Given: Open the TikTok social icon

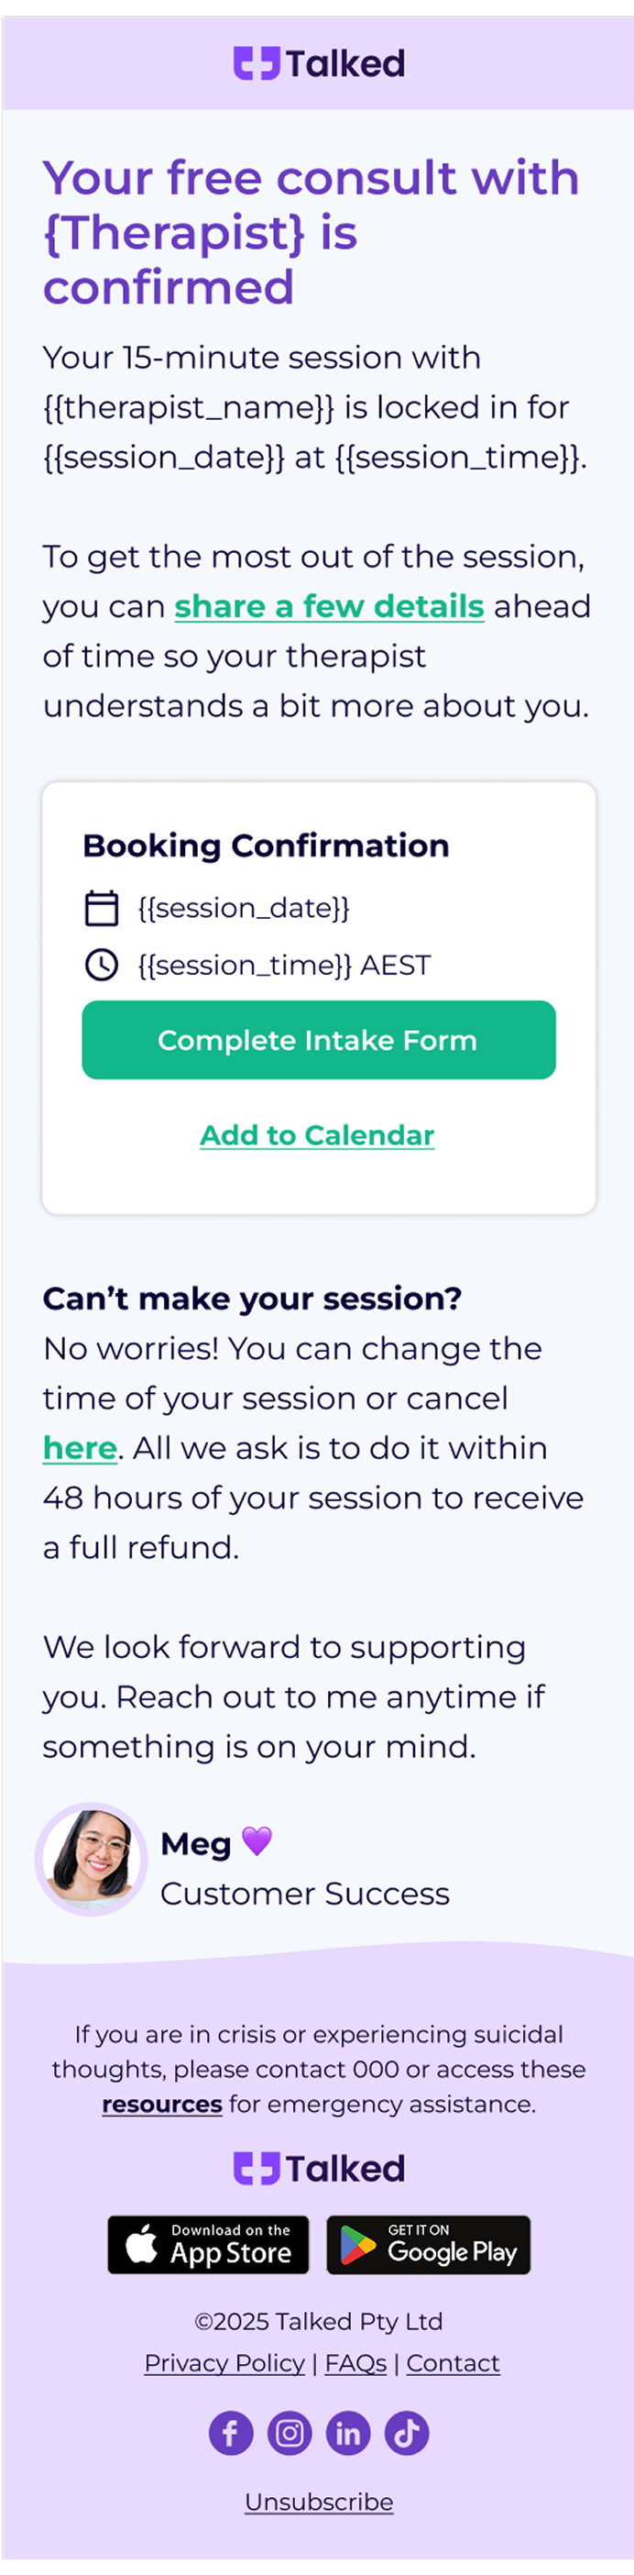Looking at the screenshot, I should pos(408,2432).
